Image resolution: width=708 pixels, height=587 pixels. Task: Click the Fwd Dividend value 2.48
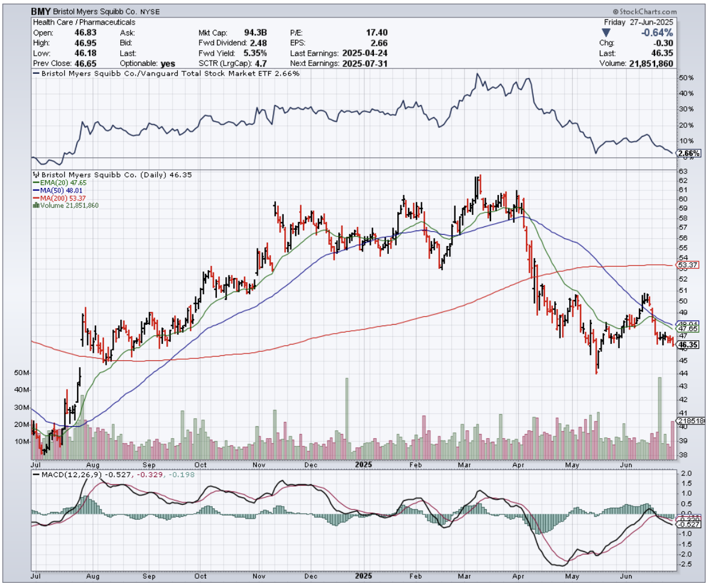point(258,43)
